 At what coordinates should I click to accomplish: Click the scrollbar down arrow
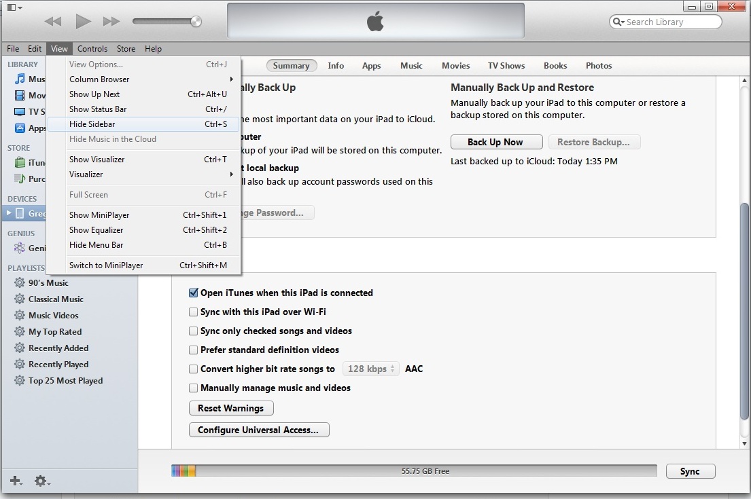tap(744, 443)
